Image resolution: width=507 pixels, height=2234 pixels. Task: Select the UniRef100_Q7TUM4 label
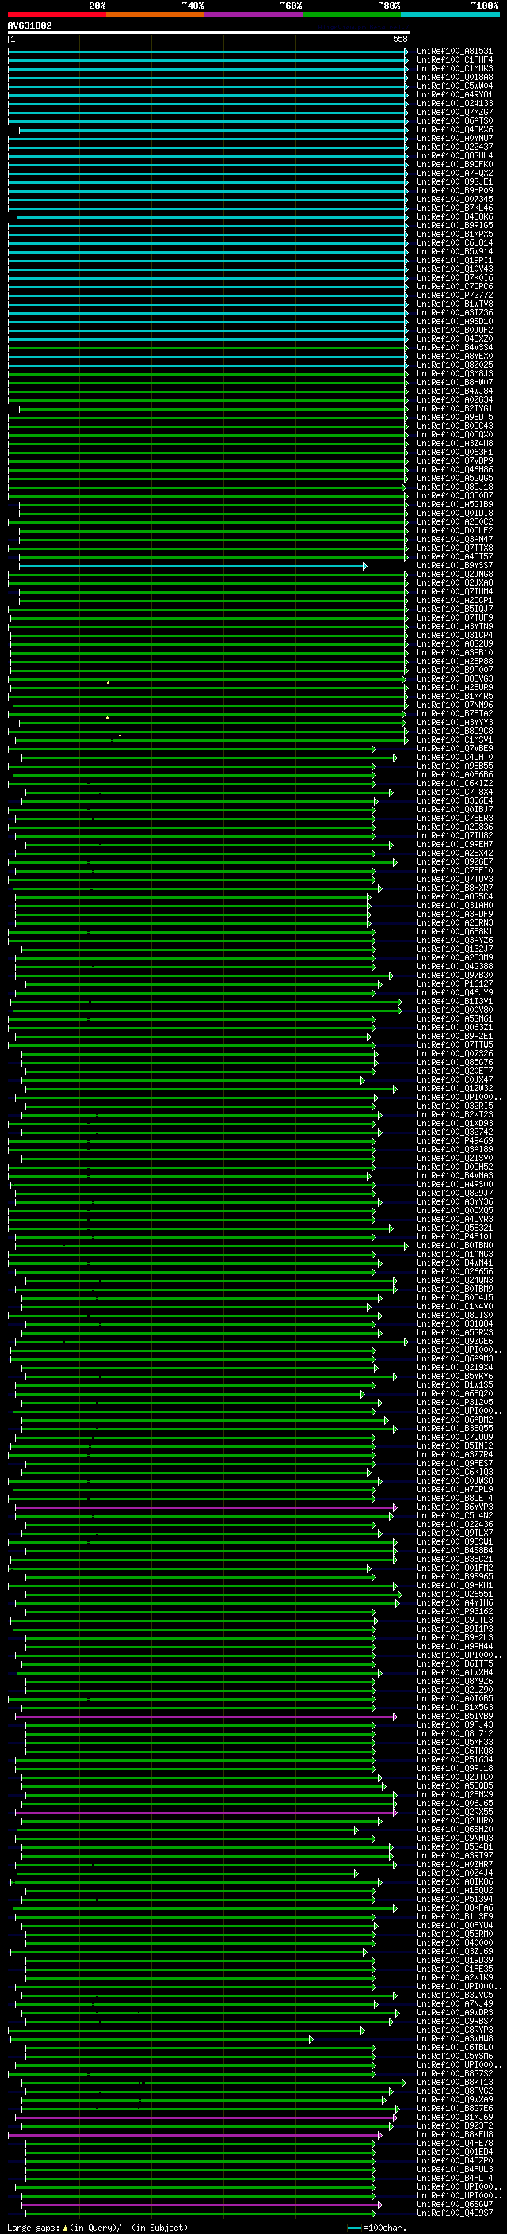455,591
